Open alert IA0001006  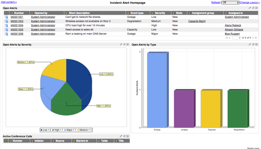point(17,34)
